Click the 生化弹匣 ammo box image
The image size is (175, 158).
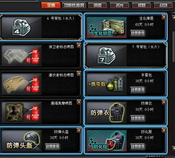[107, 27]
